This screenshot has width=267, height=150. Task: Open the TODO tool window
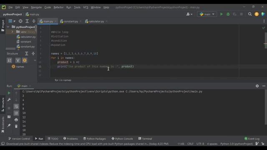(53, 139)
